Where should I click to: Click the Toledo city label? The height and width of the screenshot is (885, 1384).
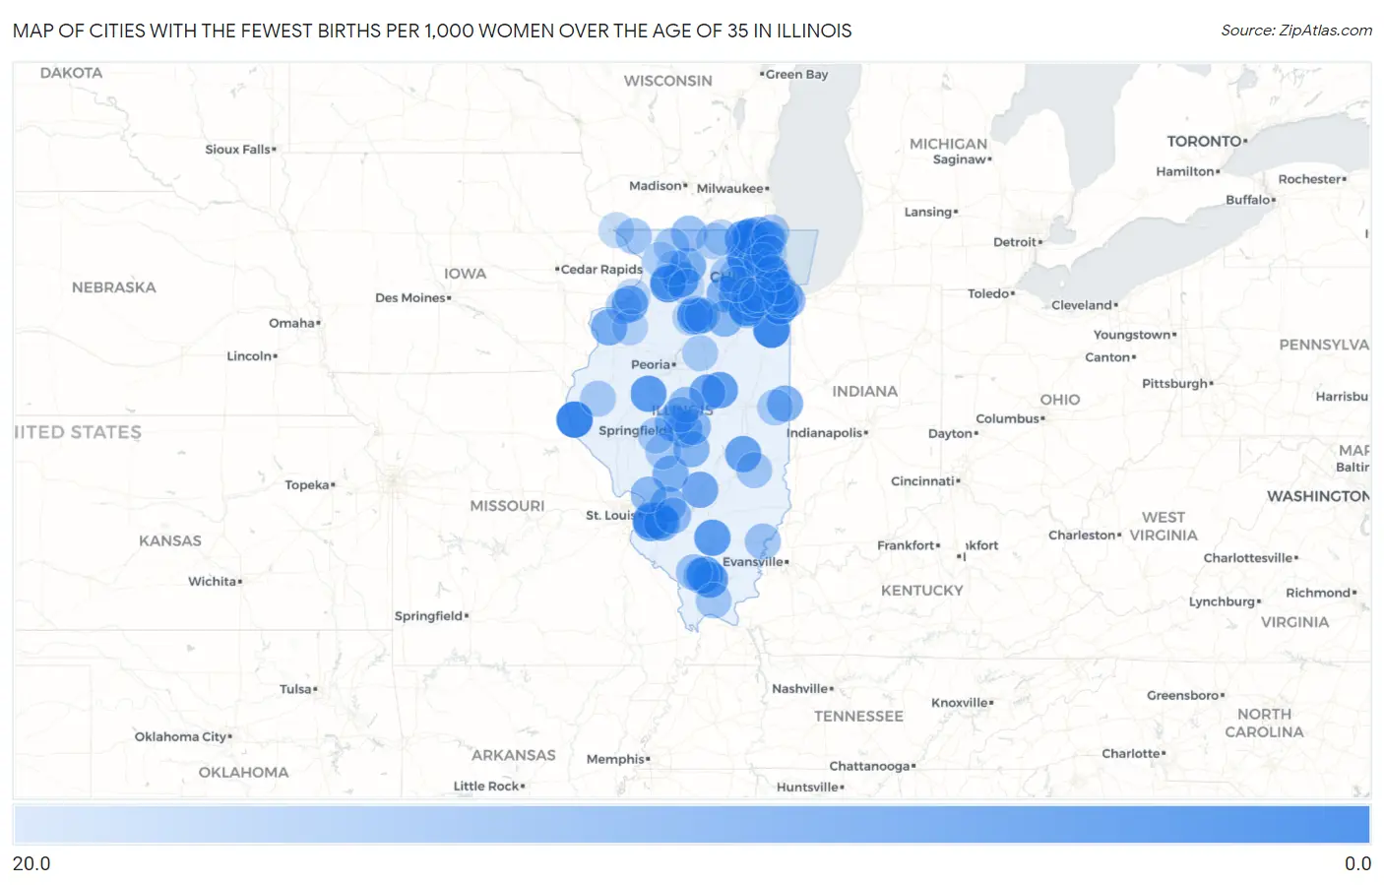pos(988,293)
